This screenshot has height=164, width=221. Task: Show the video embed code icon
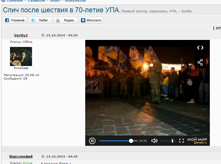(200, 48)
